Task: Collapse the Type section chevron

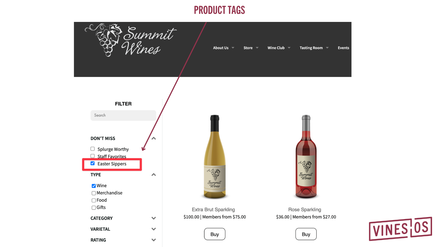Action: click(154, 175)
